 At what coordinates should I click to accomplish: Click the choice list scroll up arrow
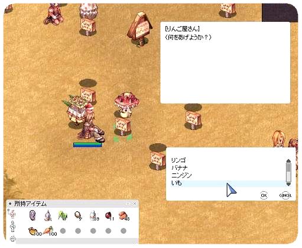click(x=288, y=161)
